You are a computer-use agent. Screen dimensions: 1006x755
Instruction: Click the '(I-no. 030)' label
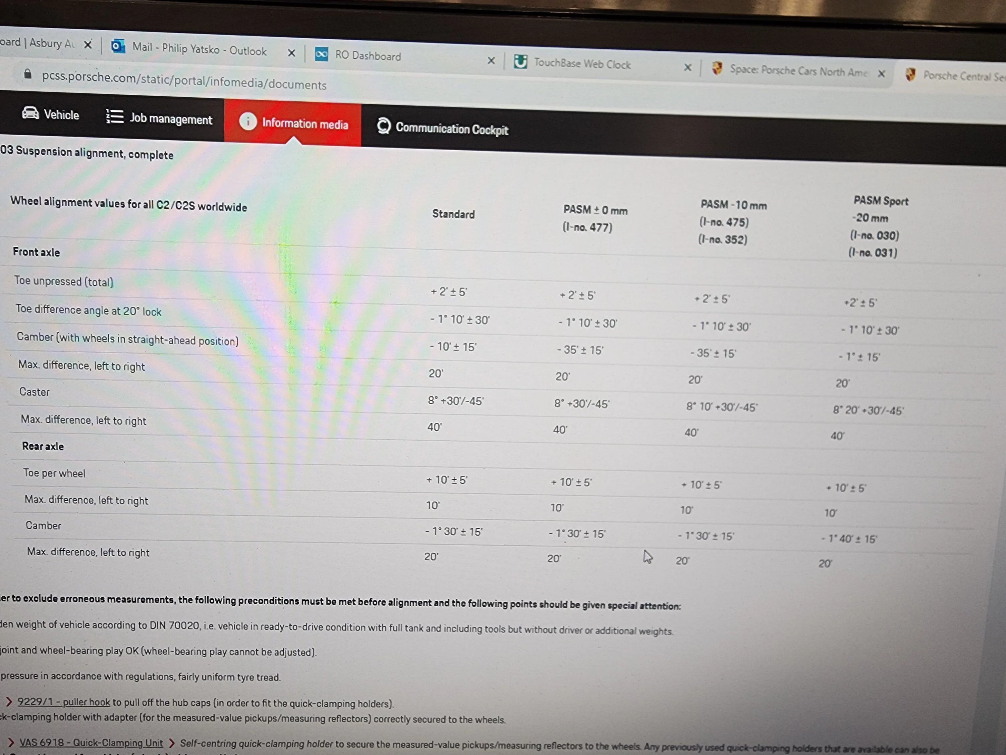pos(875,235)
